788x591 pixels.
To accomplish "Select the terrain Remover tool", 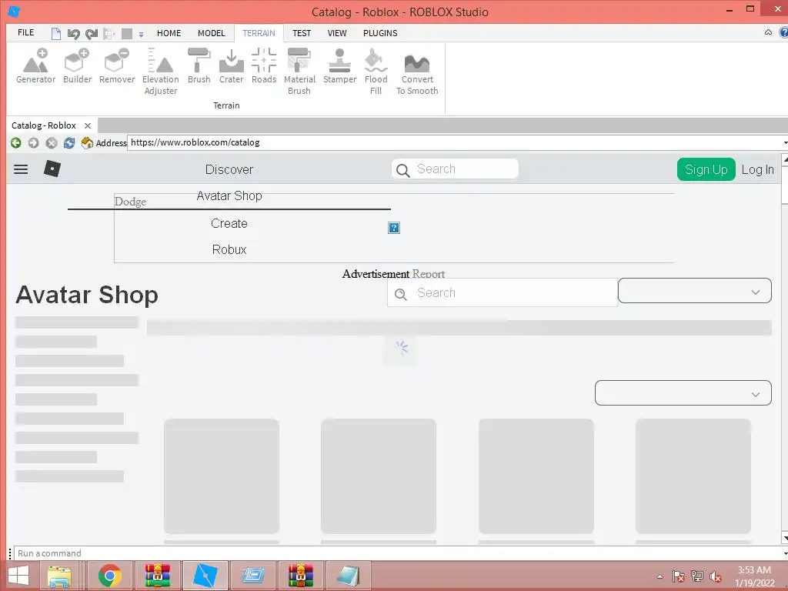I will [x=117, y=66].
